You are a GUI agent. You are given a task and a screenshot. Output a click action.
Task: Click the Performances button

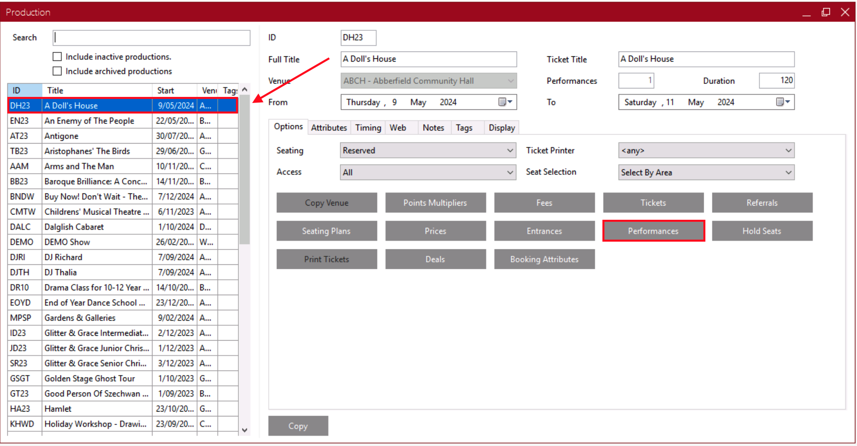[653, 231]
